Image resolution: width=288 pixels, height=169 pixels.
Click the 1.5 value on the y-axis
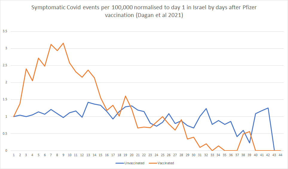pyautogui.click(x=4, y=99)
